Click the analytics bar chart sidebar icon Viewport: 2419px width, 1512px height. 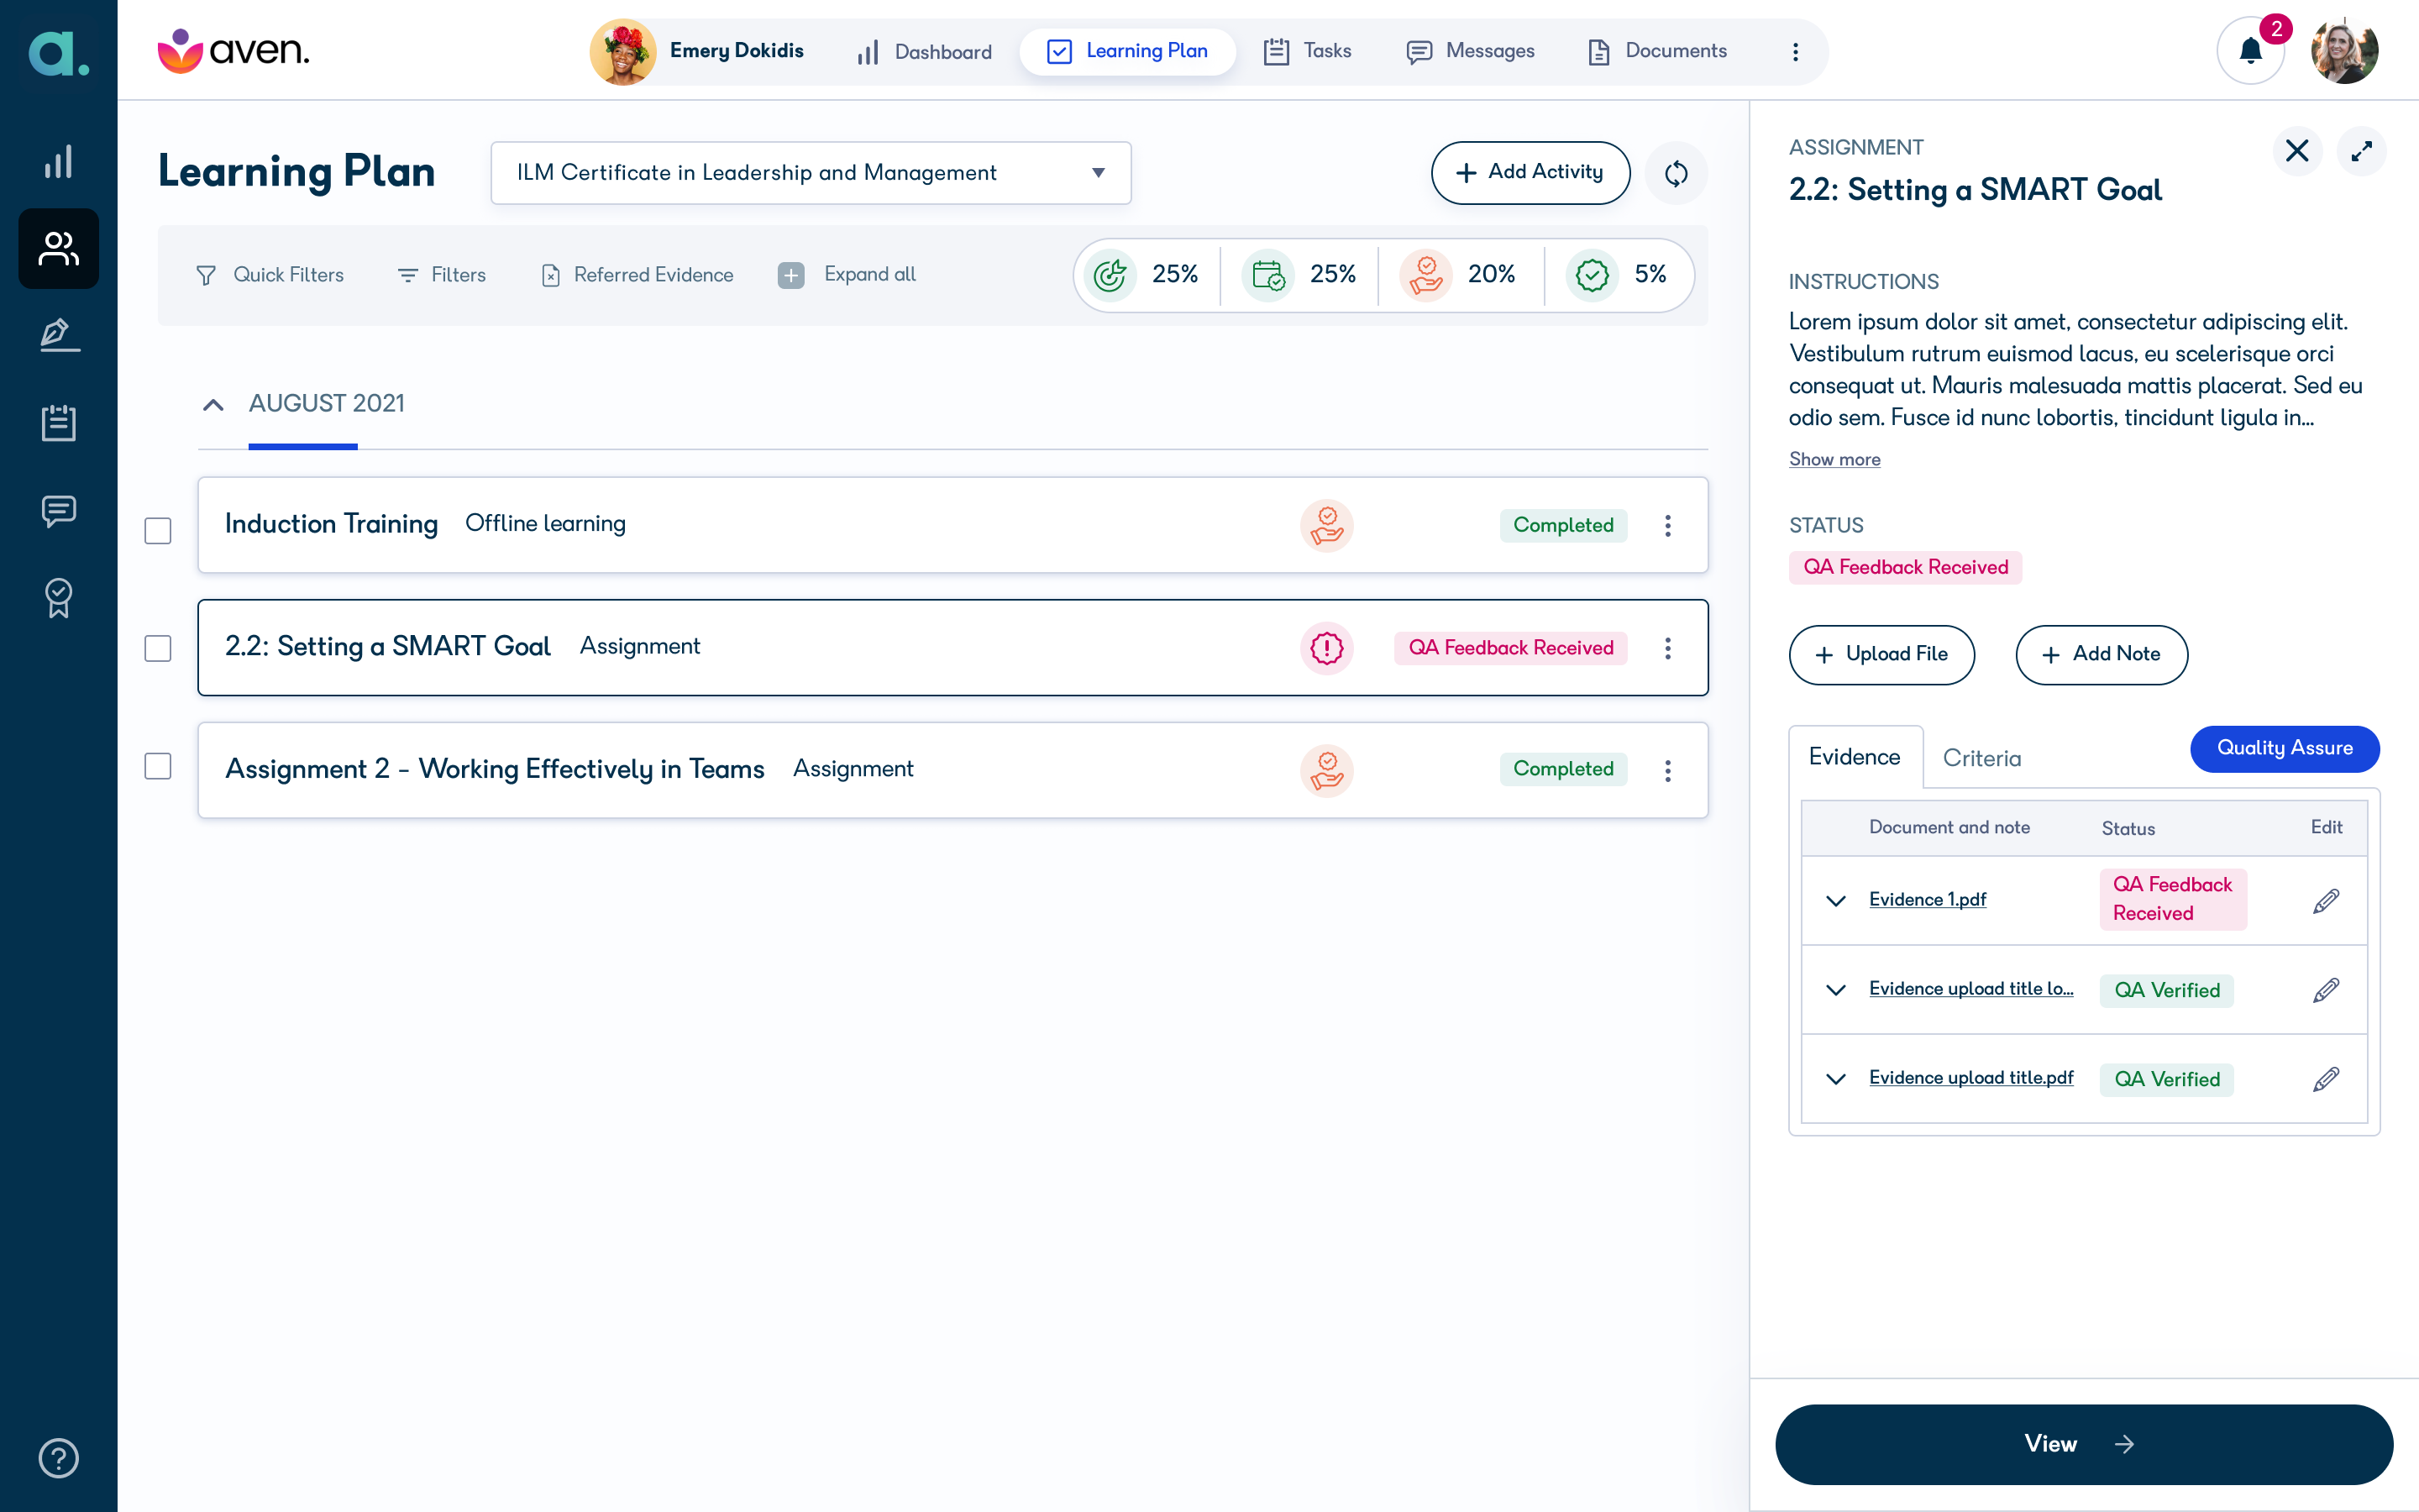click(58, 161)
